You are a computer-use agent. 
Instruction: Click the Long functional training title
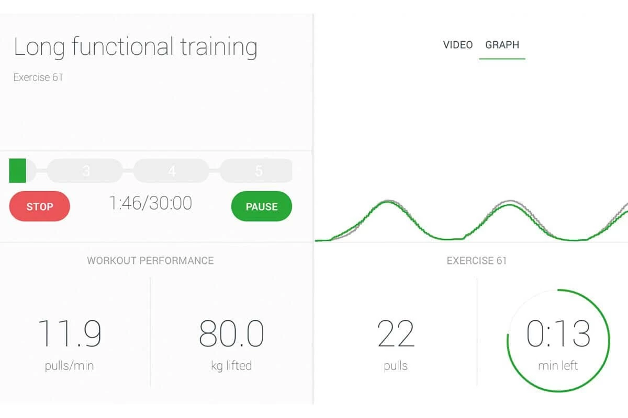click(x=135, y=47)
